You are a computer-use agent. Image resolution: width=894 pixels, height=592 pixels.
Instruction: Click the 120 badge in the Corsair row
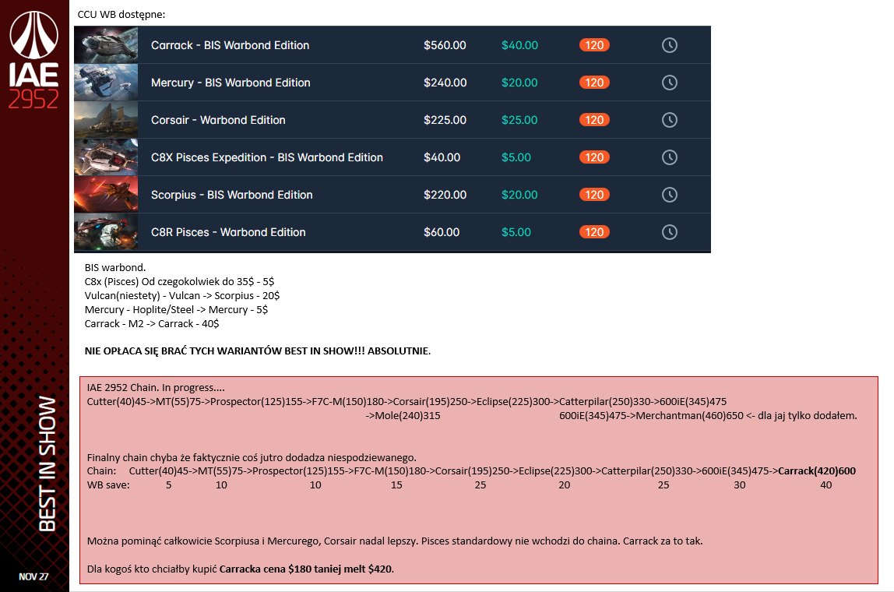594,120
